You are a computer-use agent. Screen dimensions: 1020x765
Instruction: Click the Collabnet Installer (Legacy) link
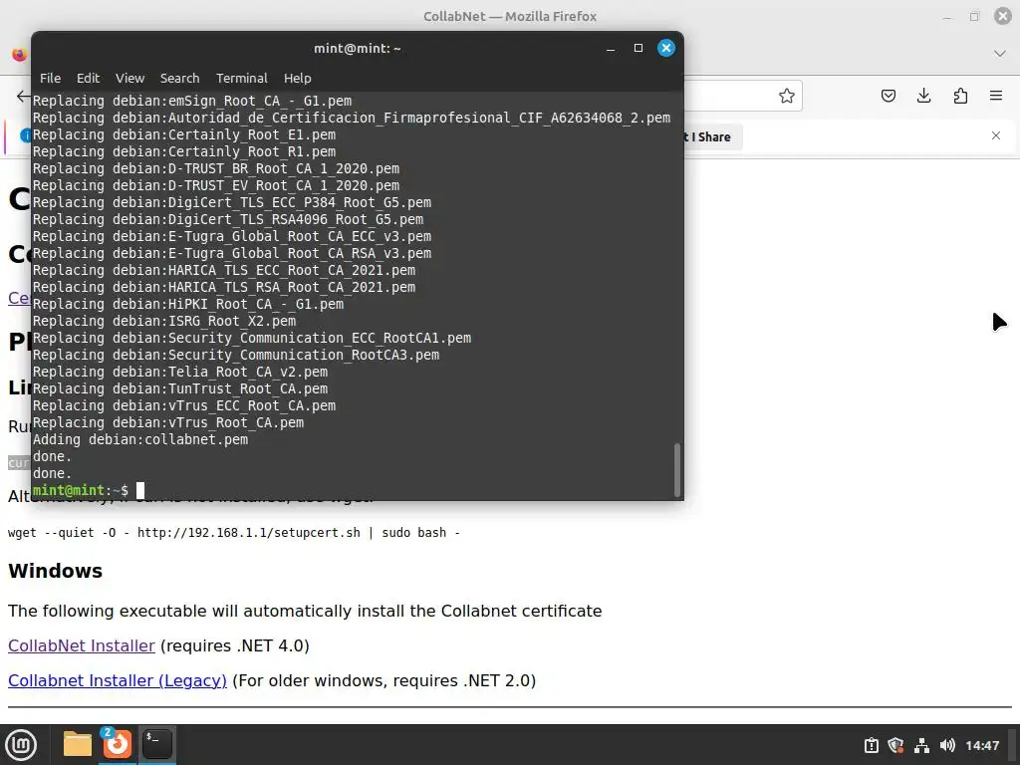pos(118,680)
